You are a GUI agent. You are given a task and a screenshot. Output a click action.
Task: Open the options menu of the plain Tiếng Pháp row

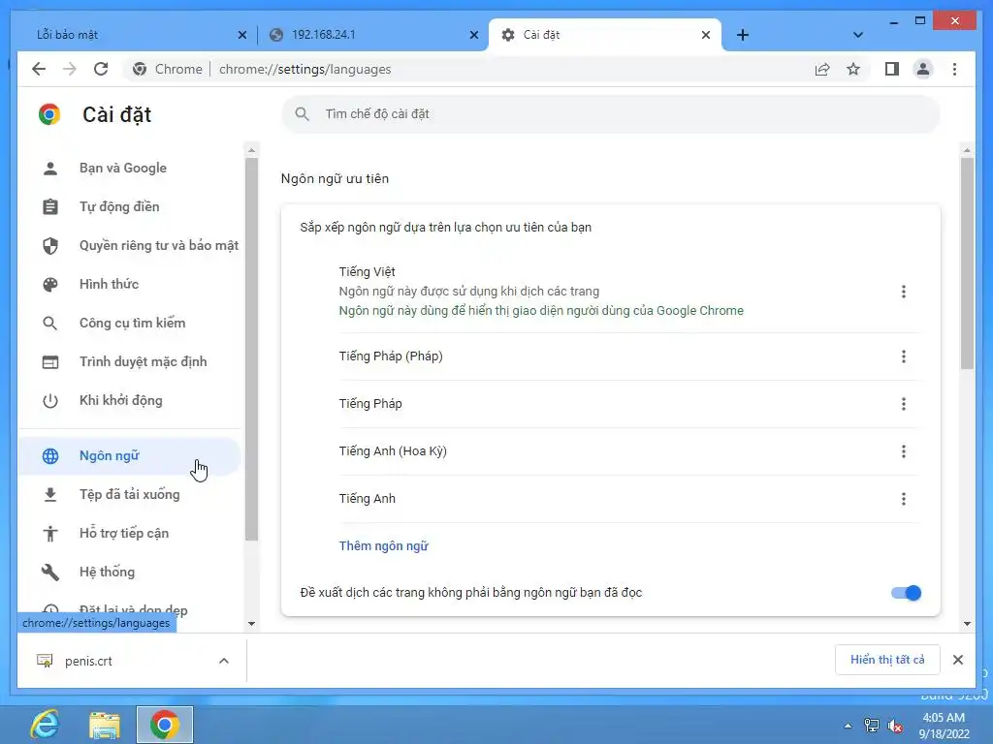[x=904, y=404]
